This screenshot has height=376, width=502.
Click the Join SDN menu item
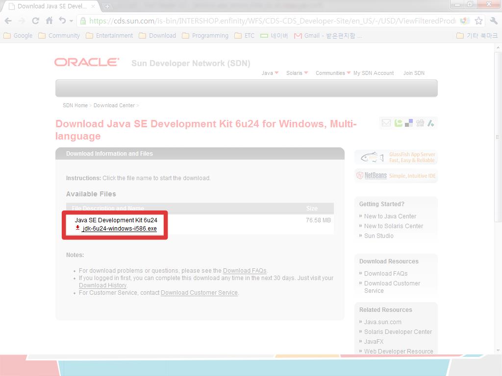click(414, 73)
